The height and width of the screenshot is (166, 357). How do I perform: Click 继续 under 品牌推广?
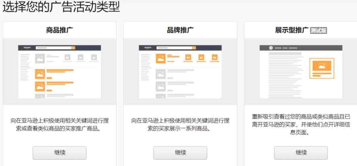tap(180, 153)
